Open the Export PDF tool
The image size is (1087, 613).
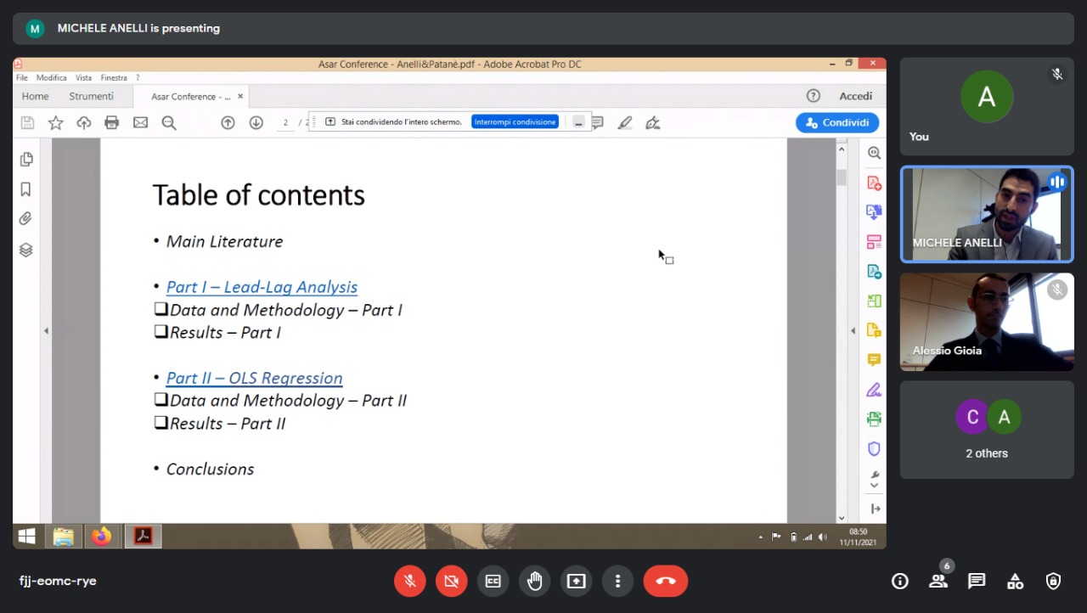[x=874, y=212]
